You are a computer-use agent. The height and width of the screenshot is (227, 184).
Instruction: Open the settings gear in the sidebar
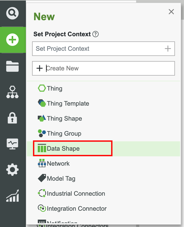pyautogui.click(x=13, y=170)
